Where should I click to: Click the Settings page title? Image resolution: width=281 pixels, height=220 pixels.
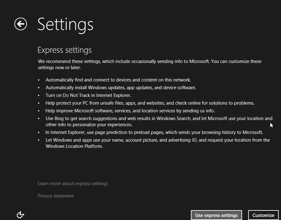[x=65, y=24]
